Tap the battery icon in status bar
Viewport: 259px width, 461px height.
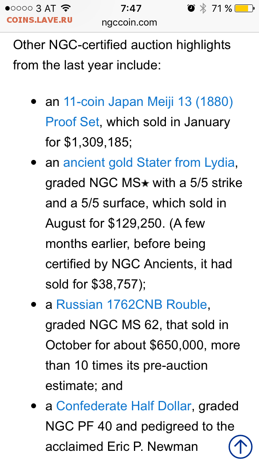(x=244, y=8)
